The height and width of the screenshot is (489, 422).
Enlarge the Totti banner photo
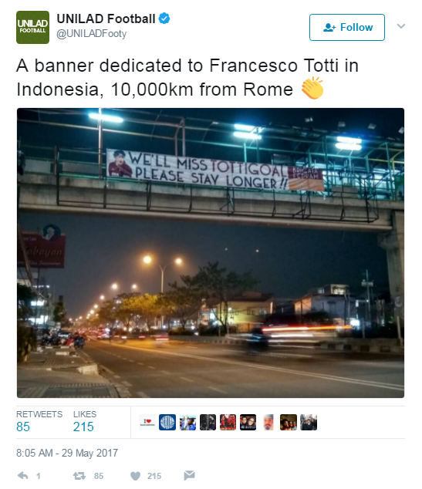(x=211, y=253)
